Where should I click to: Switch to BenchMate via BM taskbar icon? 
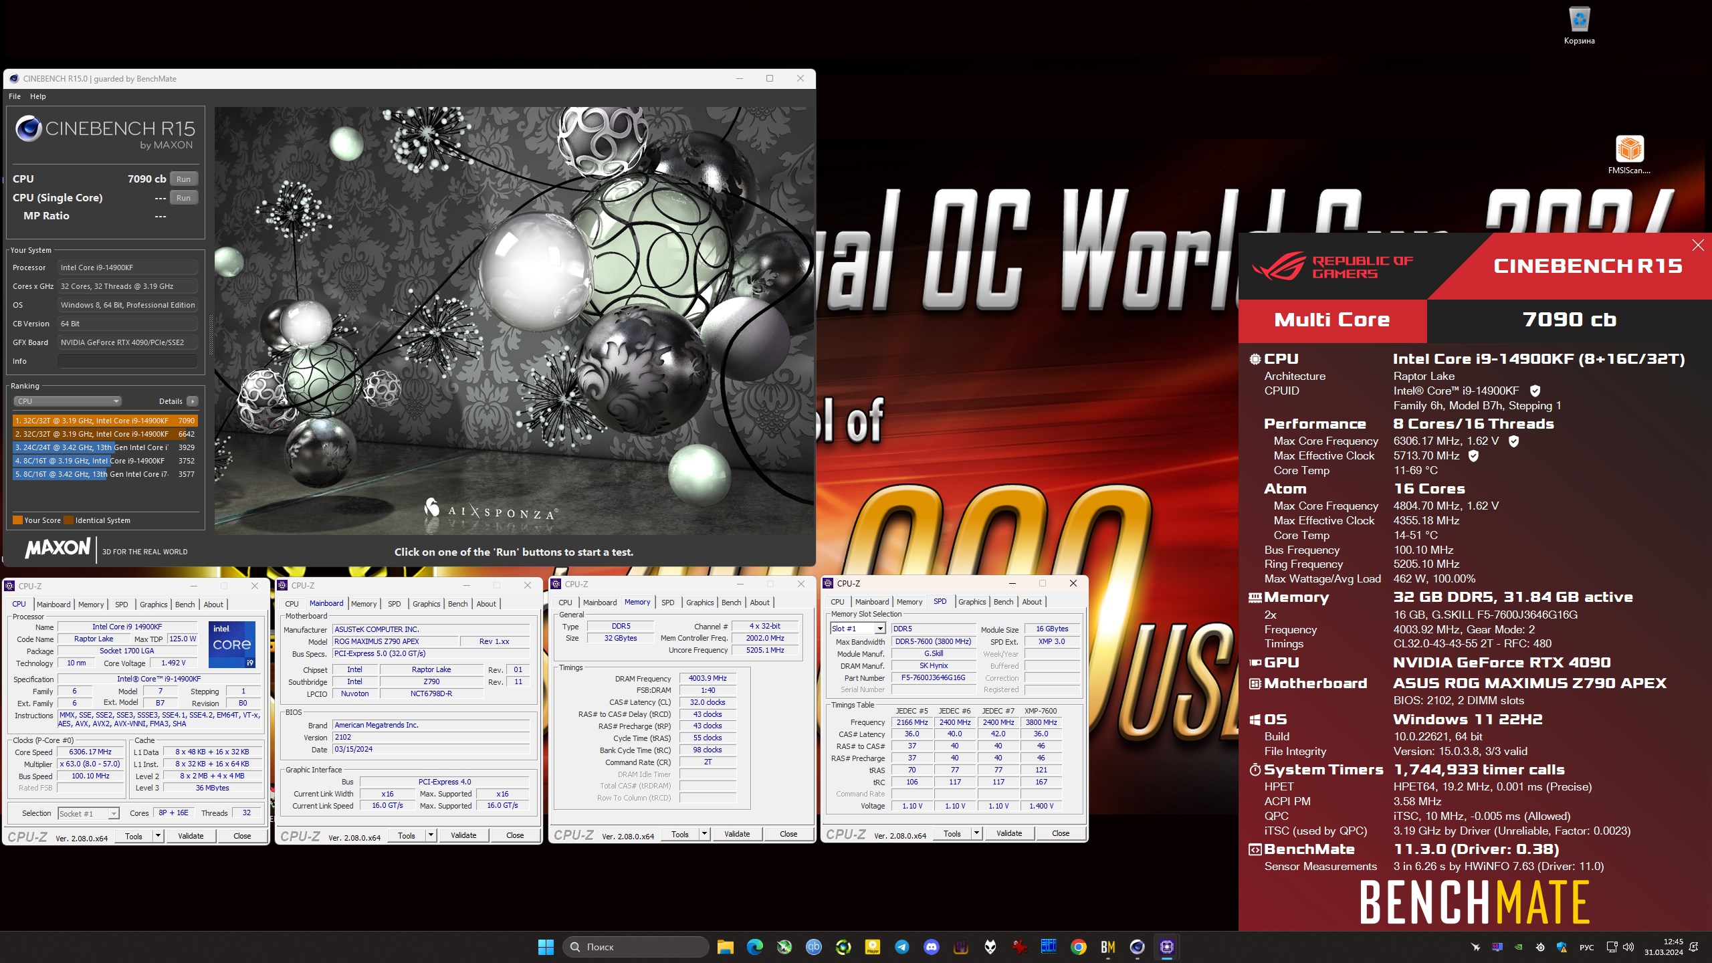[x=1107, y=946]
